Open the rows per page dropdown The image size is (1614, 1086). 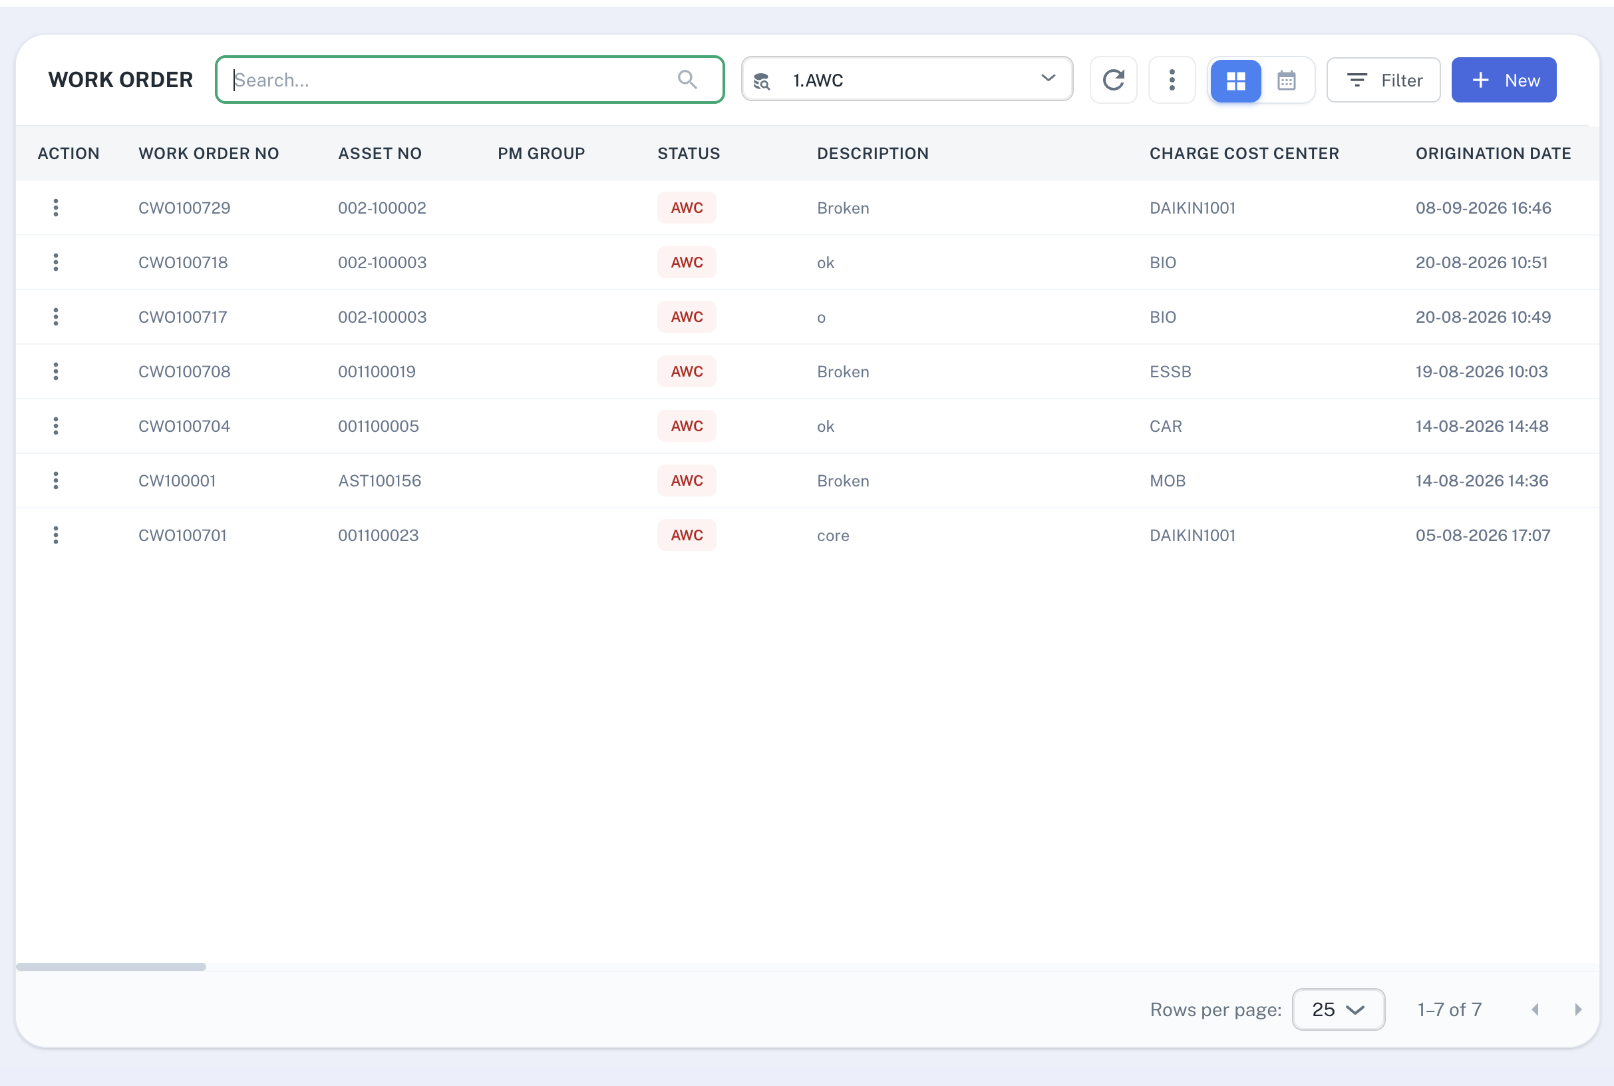coord(1338,1009)
